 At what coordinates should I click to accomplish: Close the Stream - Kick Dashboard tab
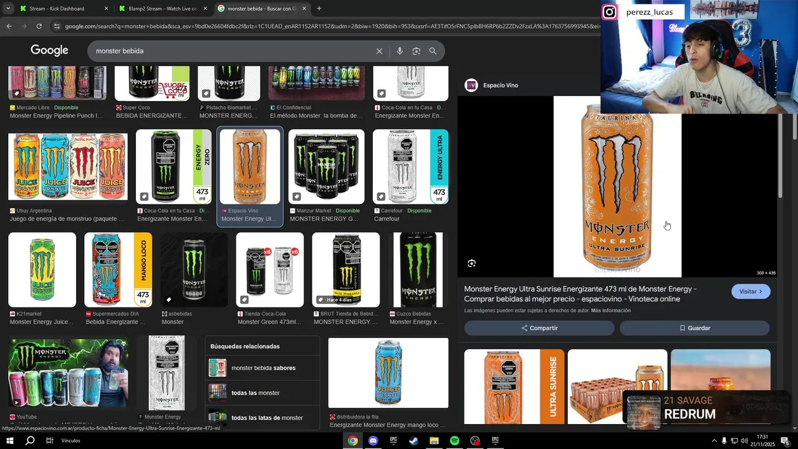(106, 9)
